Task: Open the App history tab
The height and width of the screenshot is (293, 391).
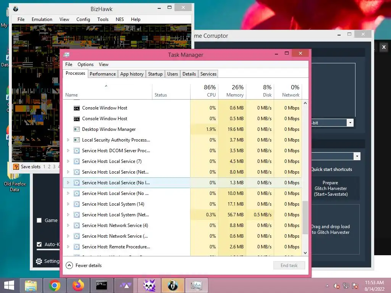Action: click(132, 74)
